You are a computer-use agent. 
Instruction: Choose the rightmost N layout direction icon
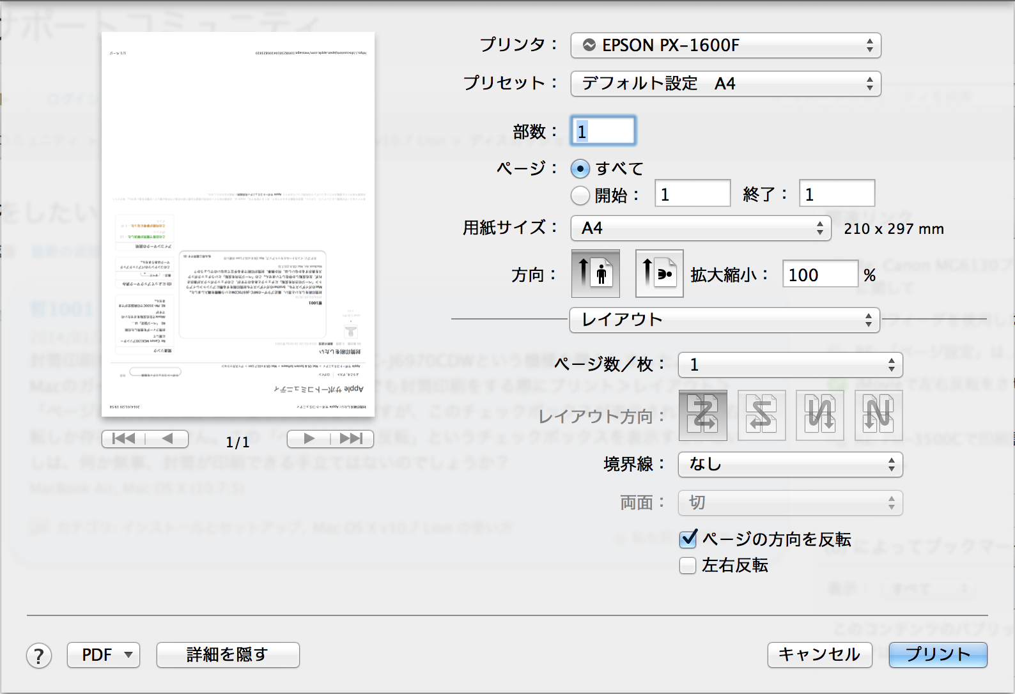[x=878, y=415]
